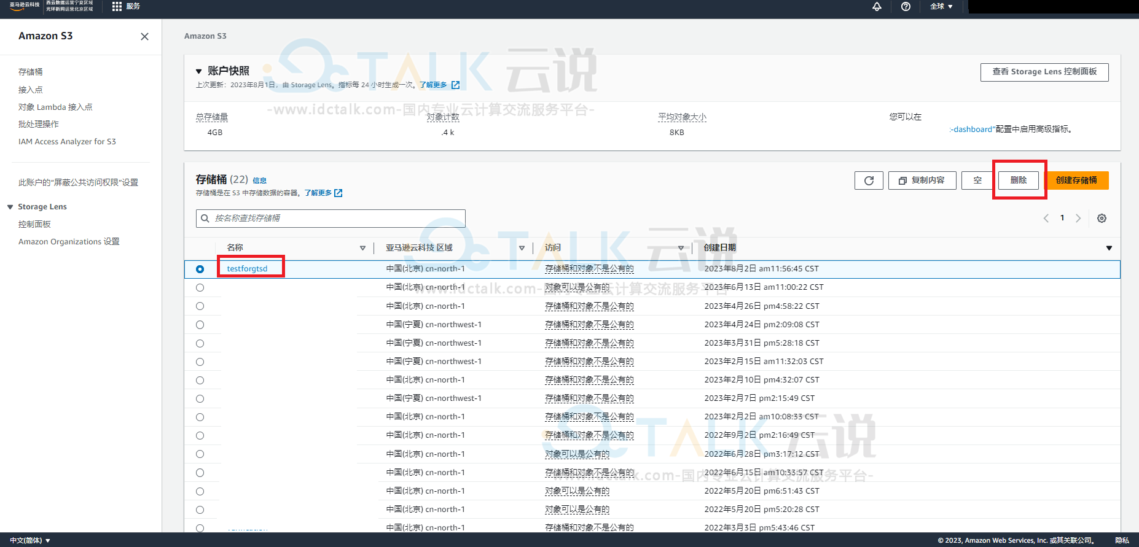Collapse the 账户快照 section

[198, 71]
